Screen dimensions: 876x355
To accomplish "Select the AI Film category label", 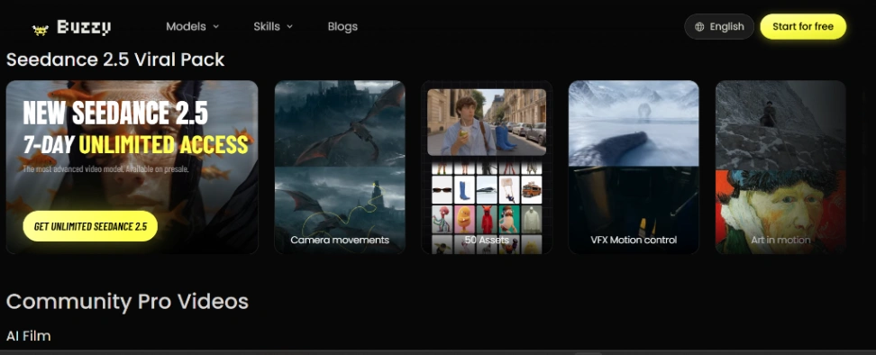I will pyautogui.click(x=29, y=336).
